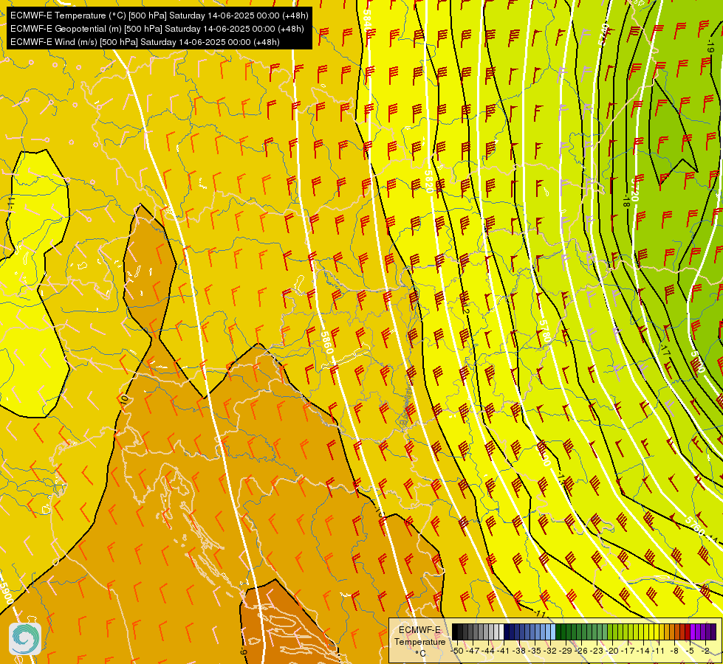Click the -44 legend tick label
The image size is (723, 664).
tap(489, 651)
